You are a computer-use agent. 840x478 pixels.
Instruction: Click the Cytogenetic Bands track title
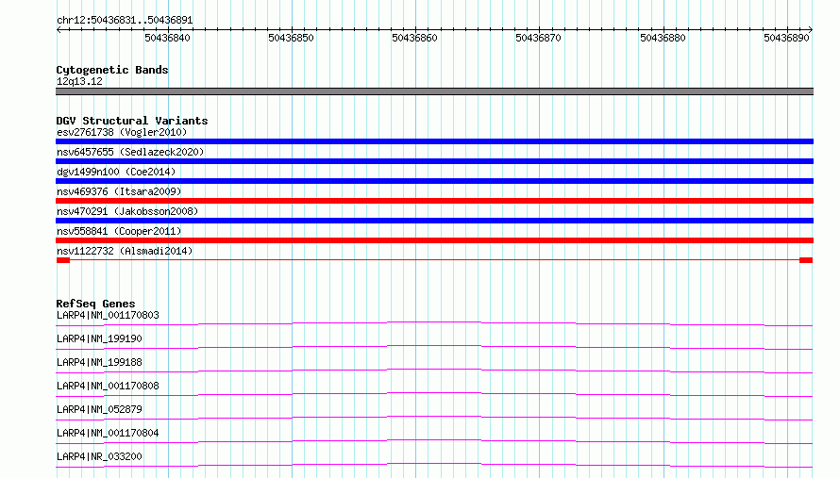coord(112,70)
